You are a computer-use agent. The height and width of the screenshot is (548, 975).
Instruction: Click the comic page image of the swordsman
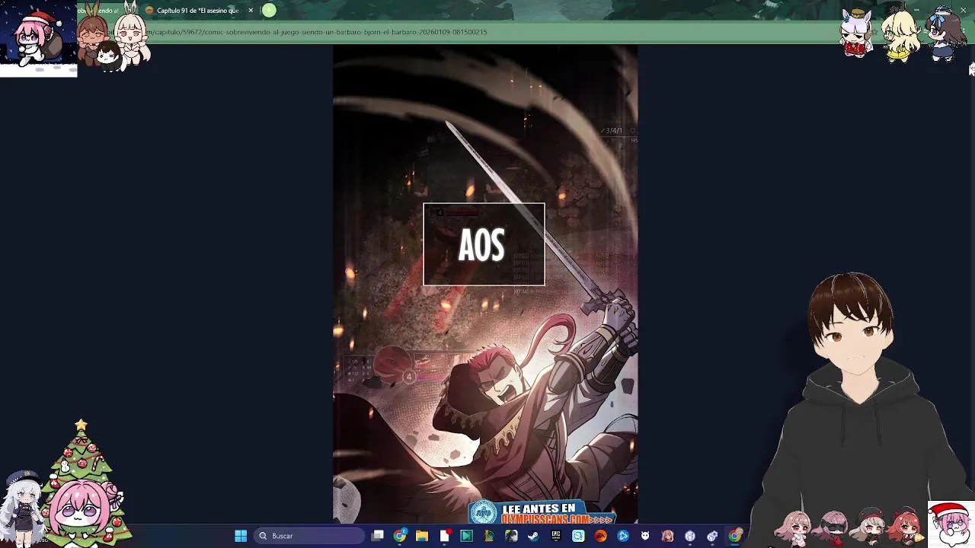click(x=485, y=285)
